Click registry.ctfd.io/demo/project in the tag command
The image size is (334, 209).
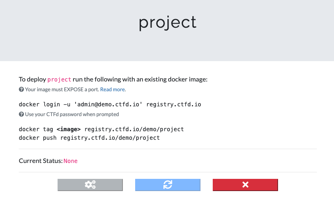coord(134,129)
